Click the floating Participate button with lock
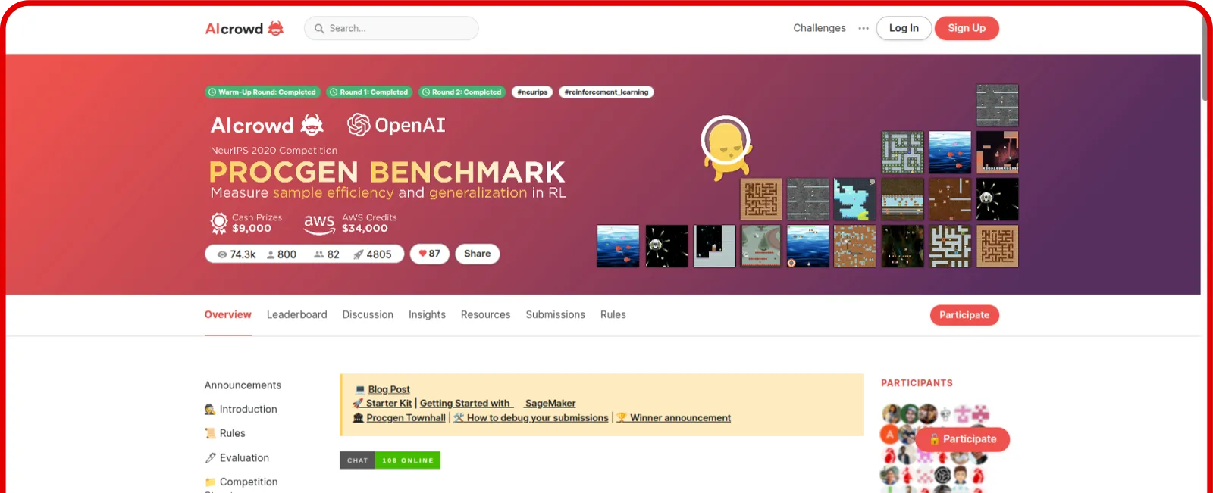The image size is (1213, 493). [x=963, y=439]
